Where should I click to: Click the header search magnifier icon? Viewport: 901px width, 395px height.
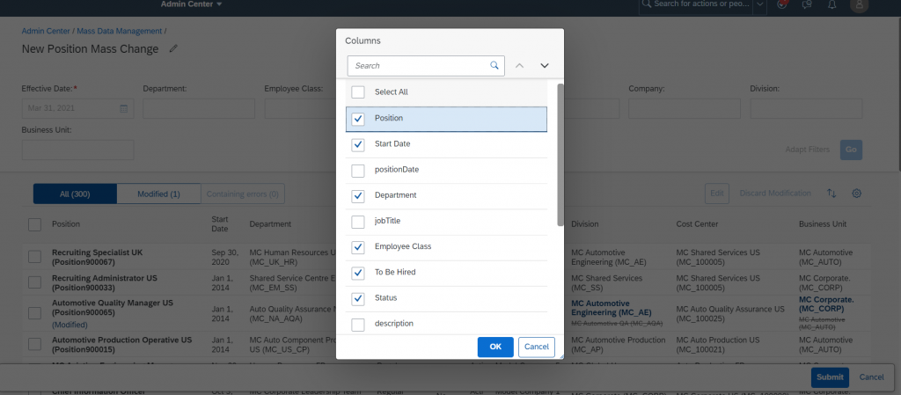point(647,4)
